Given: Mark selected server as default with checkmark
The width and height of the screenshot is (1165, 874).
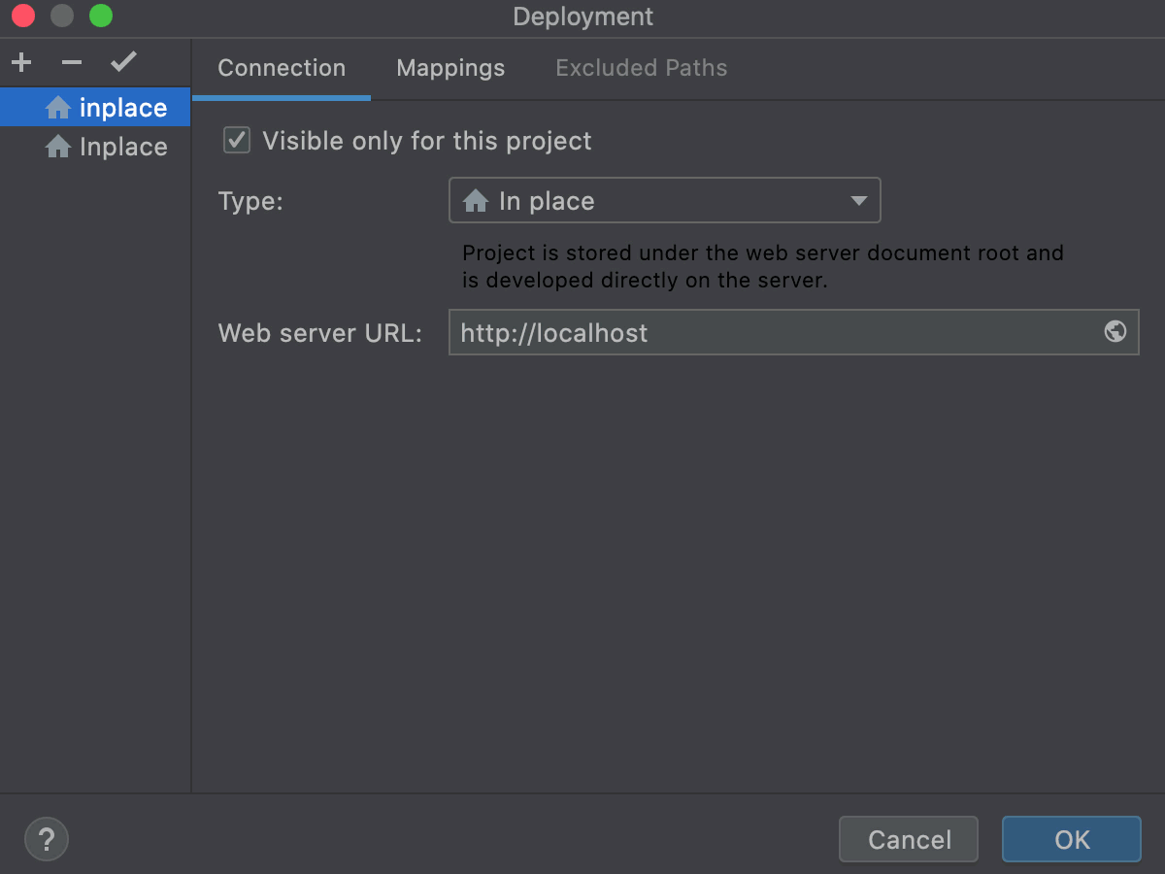Looking at the screenshot, I should tap(122, 61).
